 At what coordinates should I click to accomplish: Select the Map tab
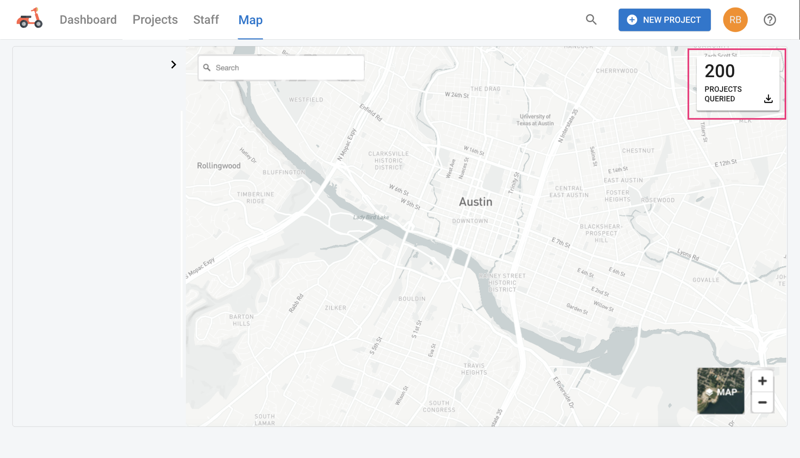[250, 20]
